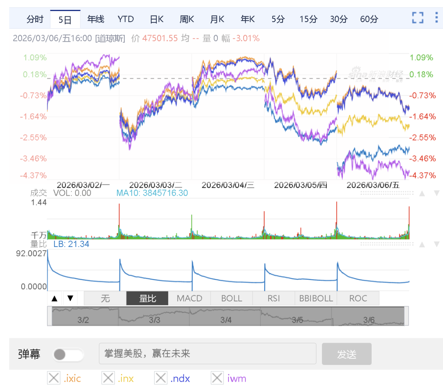Remove the .ixic comparison

pos(54,378)
